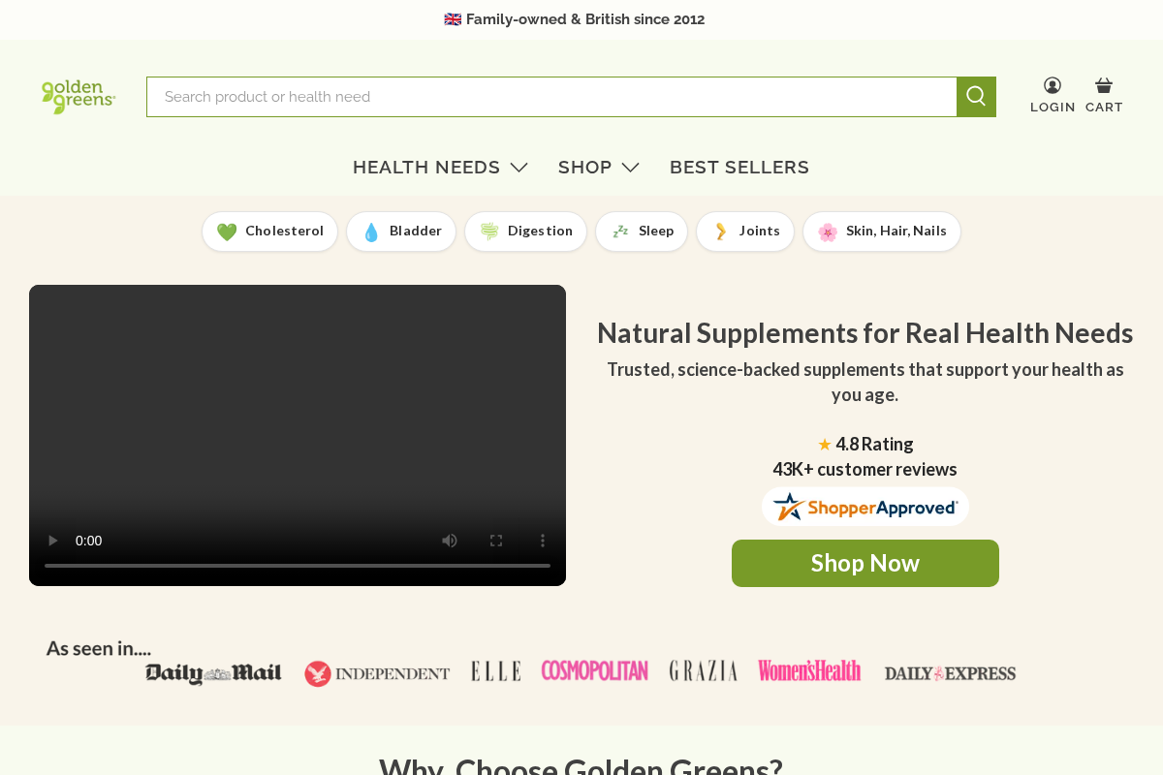Open the video's more options menu
Viewport: 1163px width, 775px height.
click(x=542, y=540)
